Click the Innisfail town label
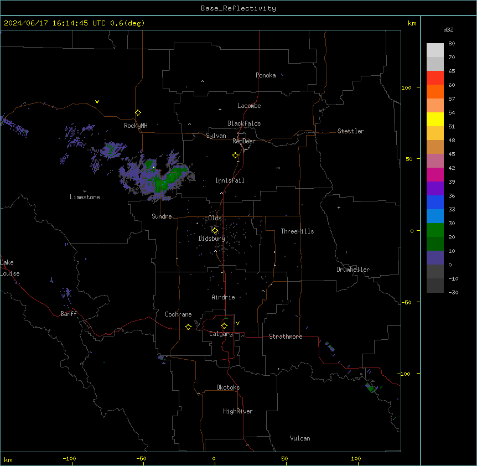477x466 pixels. coord(230,180)
